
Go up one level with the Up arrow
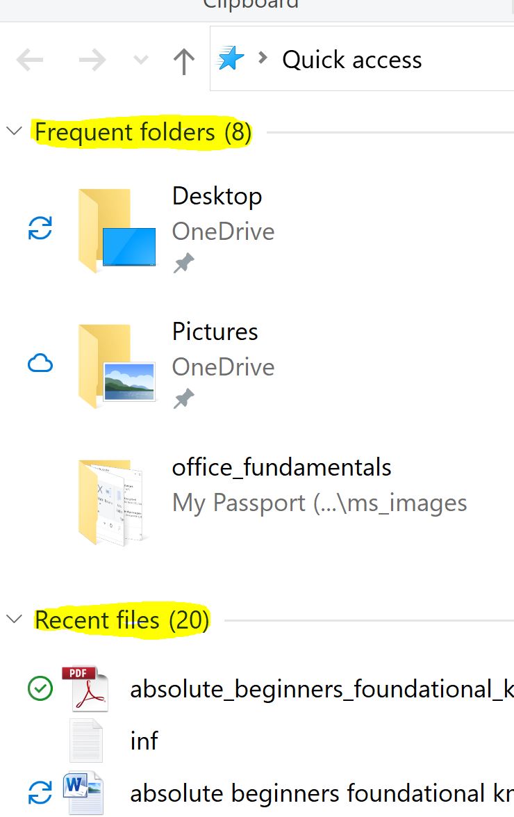coord(183,61)
